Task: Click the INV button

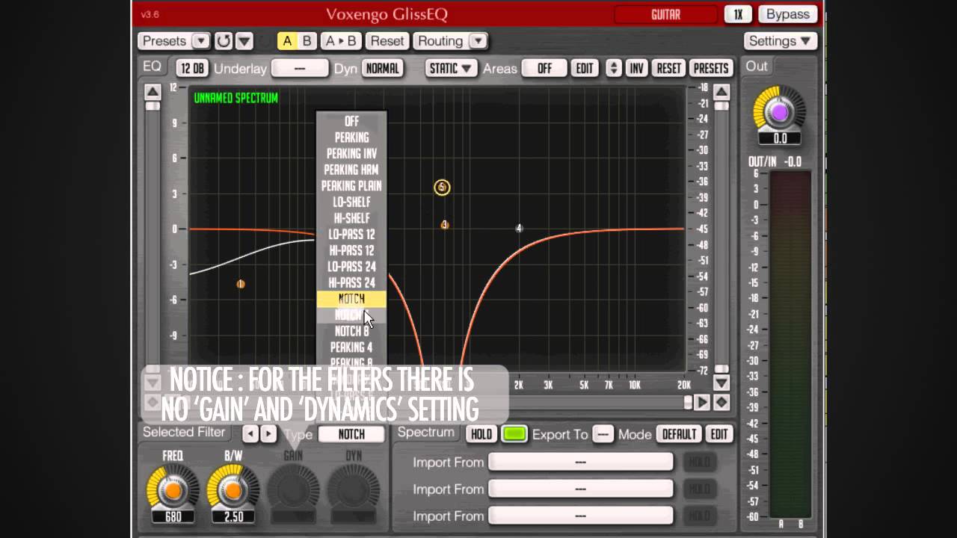Action: click(636, 69)
